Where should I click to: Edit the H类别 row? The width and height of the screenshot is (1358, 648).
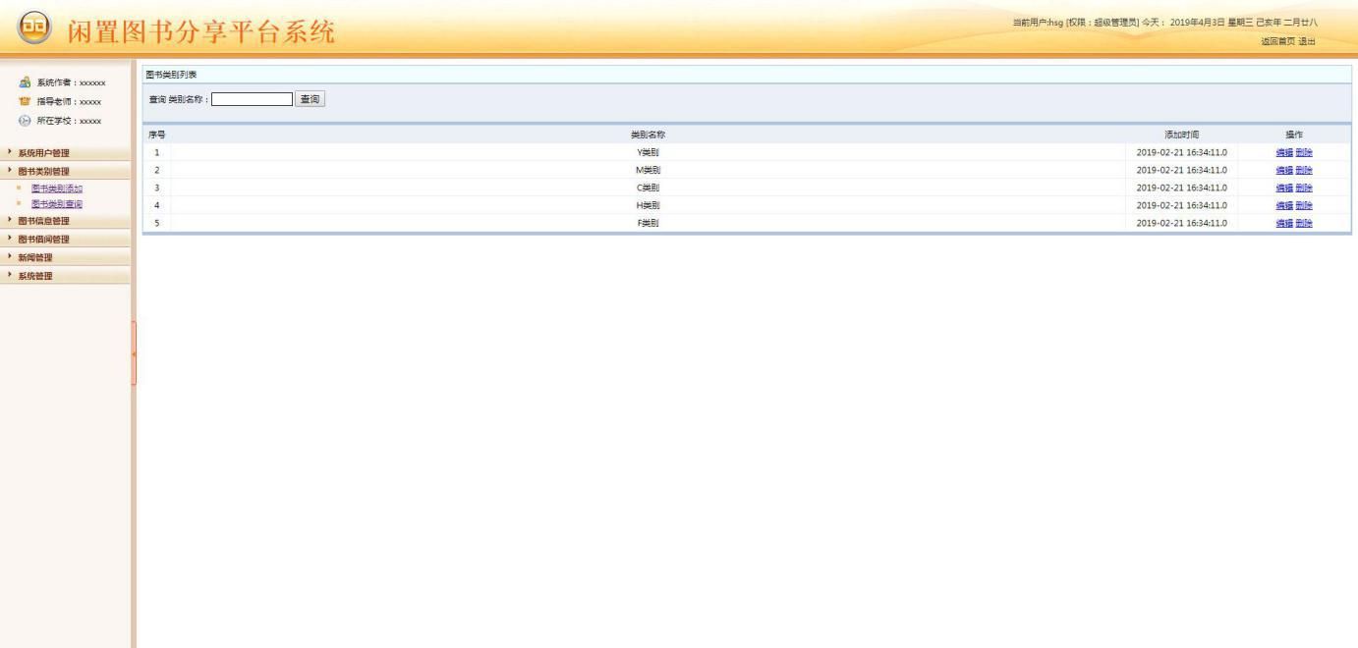[1284, 205]
